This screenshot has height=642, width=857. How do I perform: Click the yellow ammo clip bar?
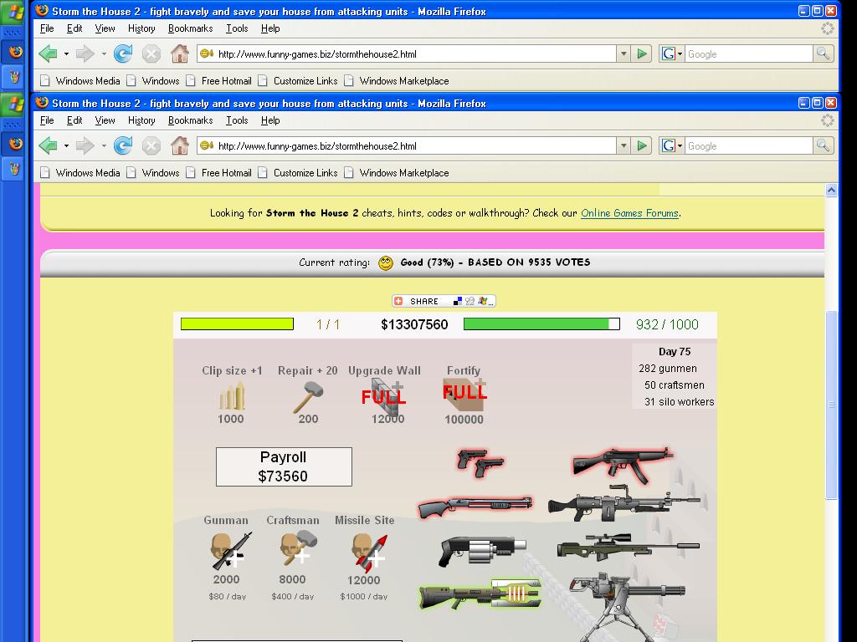237,324
